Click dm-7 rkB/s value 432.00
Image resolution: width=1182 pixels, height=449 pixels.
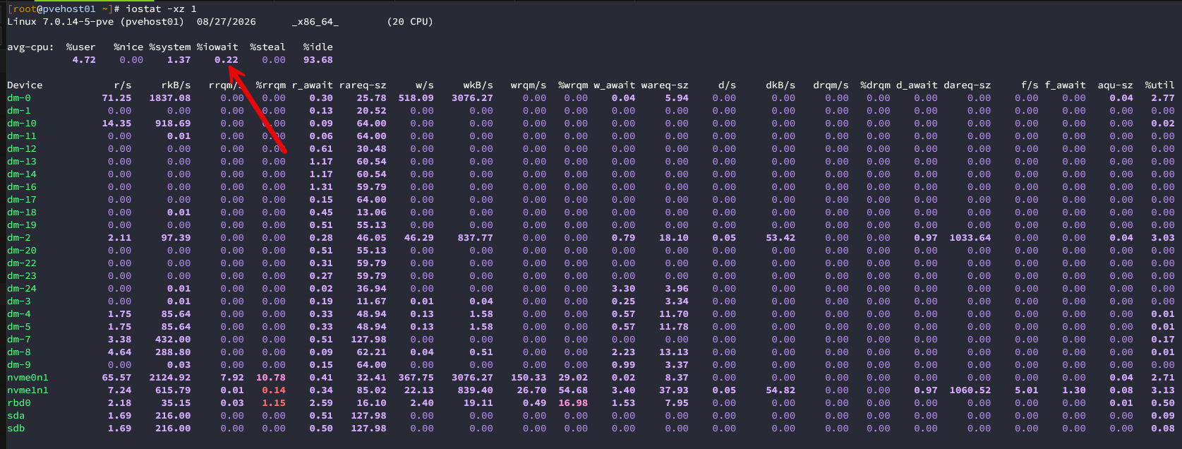point(173,340)
